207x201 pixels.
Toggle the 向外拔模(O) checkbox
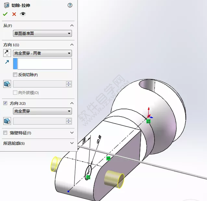point(15,93)
